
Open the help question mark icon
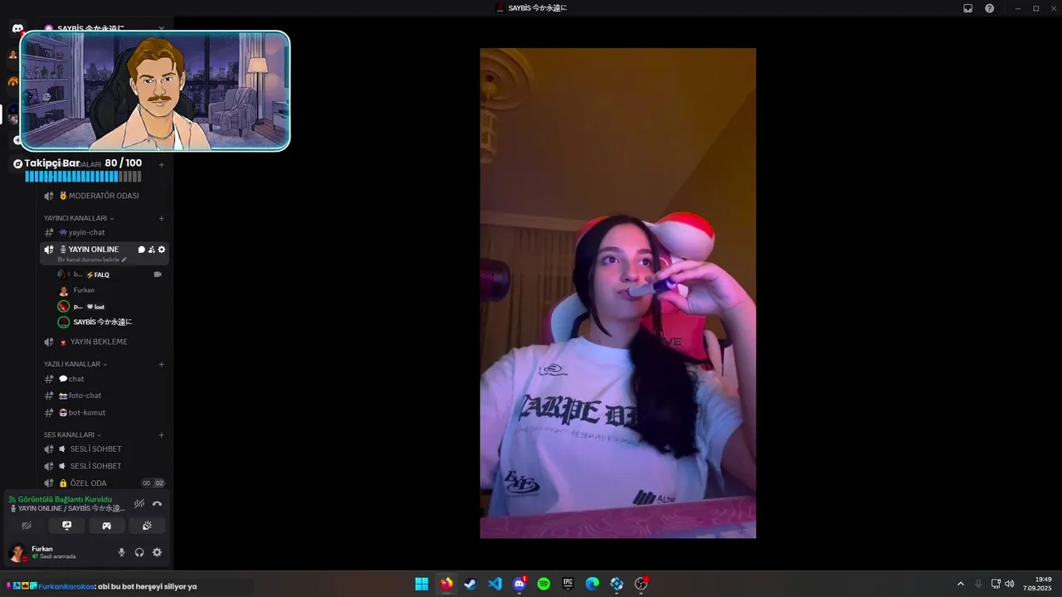(990, 8)
